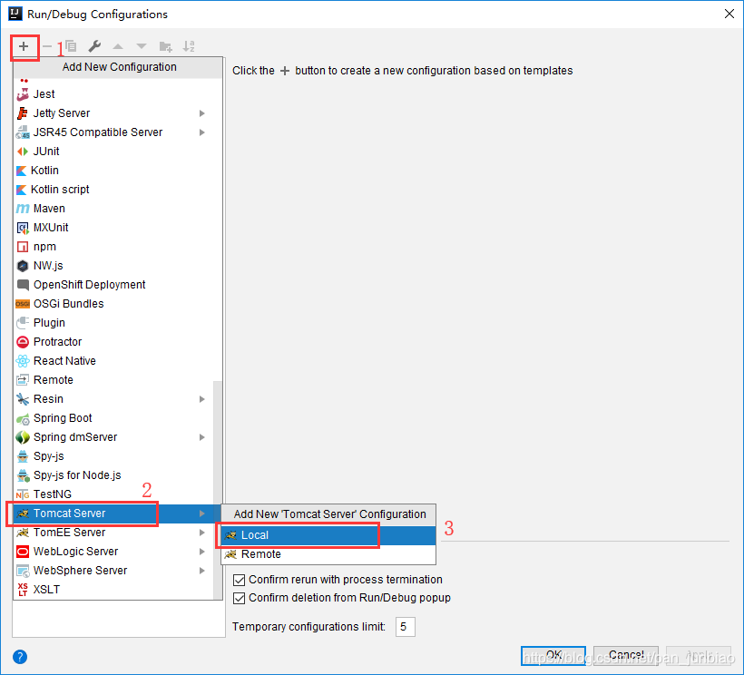744x675 pixels.
Task: Expand the JSR45 Compatible Server submenu arrow
Action: (x=202, y=132)
